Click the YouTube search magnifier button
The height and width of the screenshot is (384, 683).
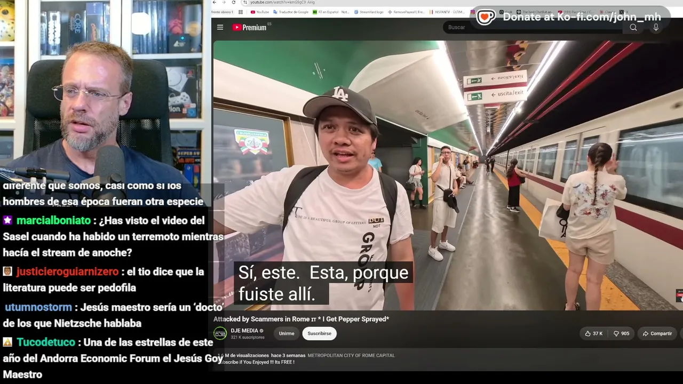click(x=633, y=28)
